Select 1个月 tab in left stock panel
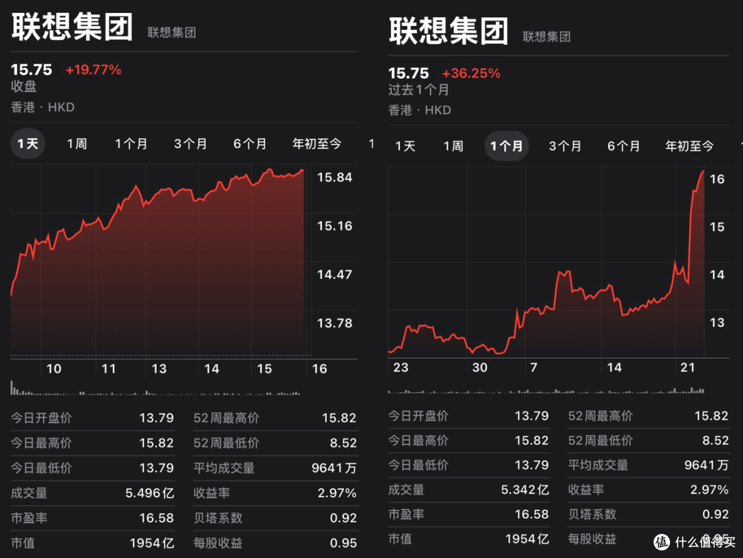Image resolution: width=743 pixels, height=558 pixels. tap(131, 144)
